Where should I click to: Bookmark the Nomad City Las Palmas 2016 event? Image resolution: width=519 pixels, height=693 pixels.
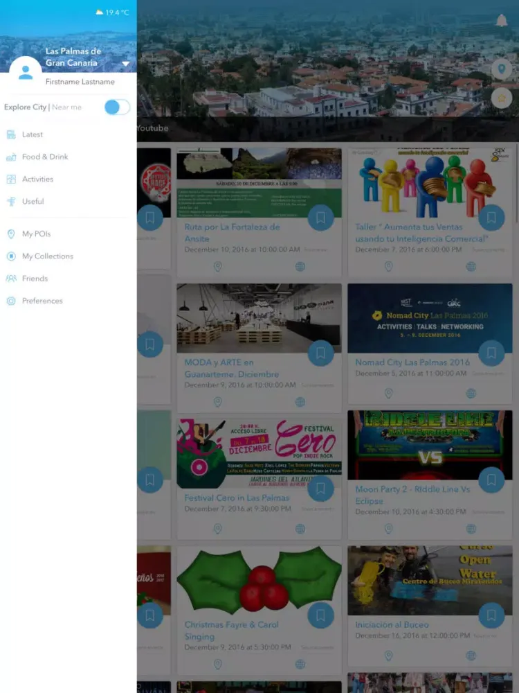[x=491, y=353]
